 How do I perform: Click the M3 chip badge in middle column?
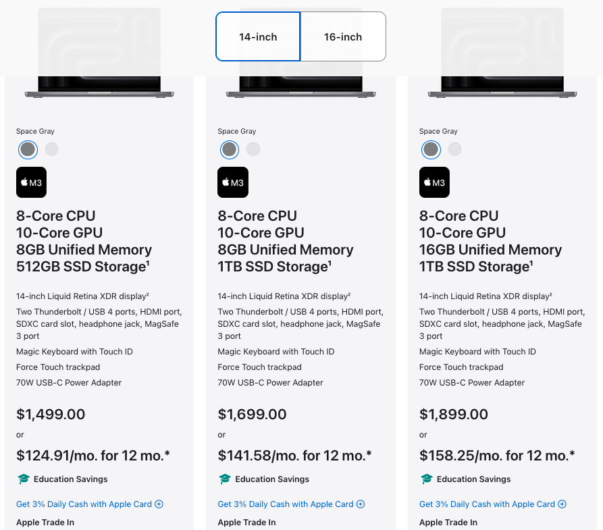click(233, 182)
